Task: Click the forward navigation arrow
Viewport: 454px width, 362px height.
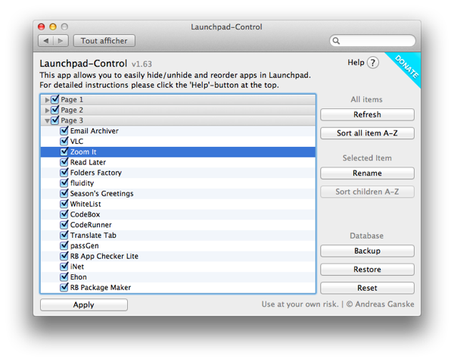Action: coord(61,41)
